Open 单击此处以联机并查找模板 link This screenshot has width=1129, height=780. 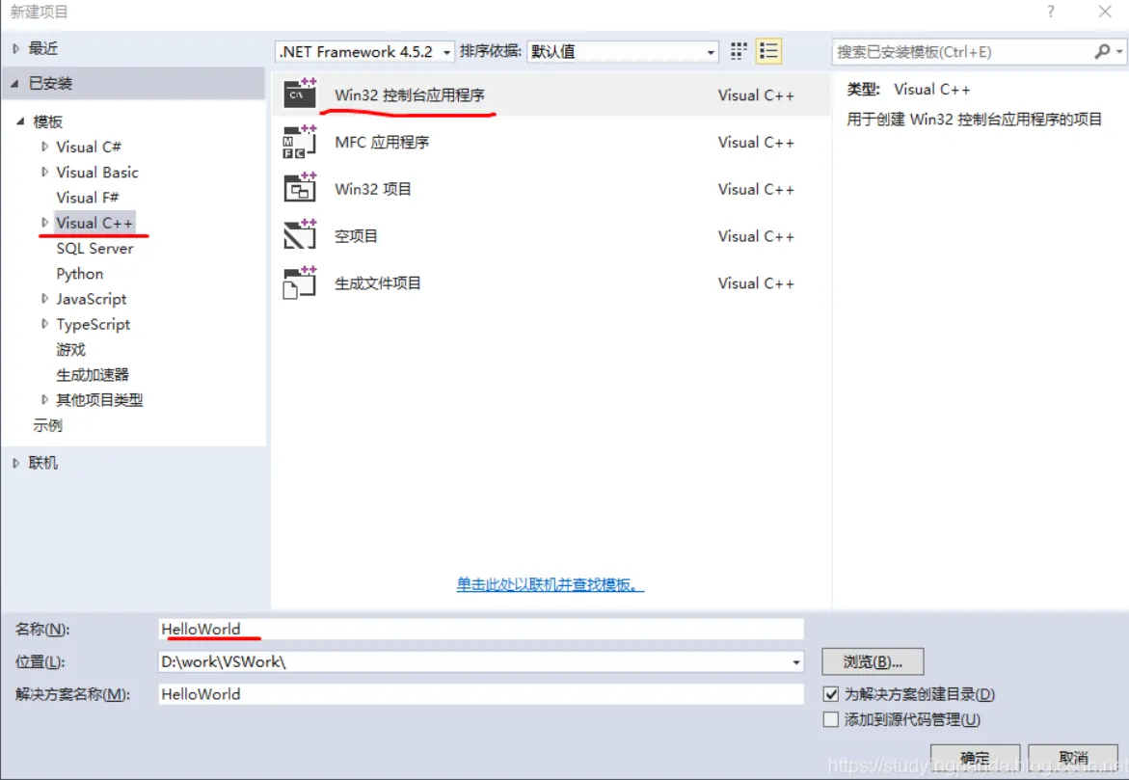(x=551, y=584)
